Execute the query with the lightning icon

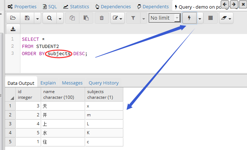pos(189,18)
